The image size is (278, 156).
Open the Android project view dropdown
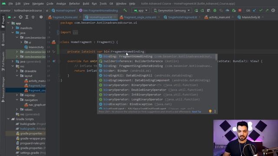(12, 17)
